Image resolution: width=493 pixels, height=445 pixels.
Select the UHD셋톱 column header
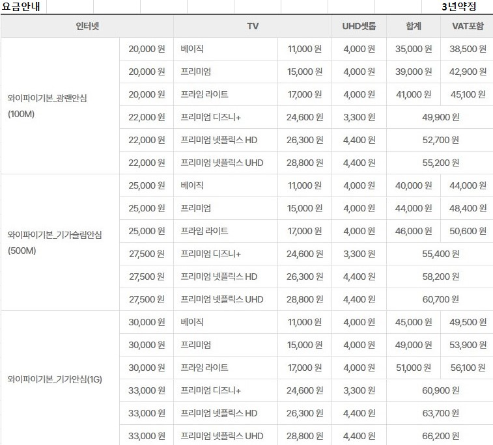coord(359,27)
